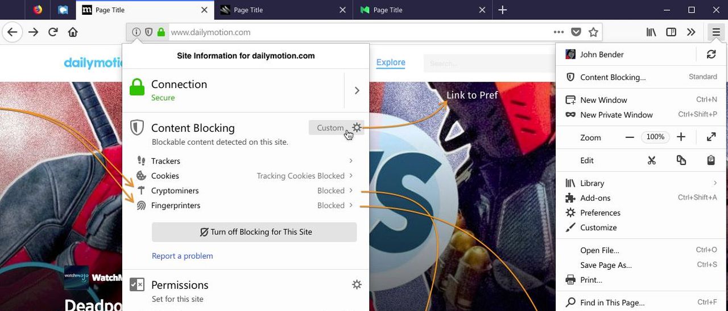Close the second Page Title tab
The width and height of the screenshot is (728, 311).
click(342, 10)
